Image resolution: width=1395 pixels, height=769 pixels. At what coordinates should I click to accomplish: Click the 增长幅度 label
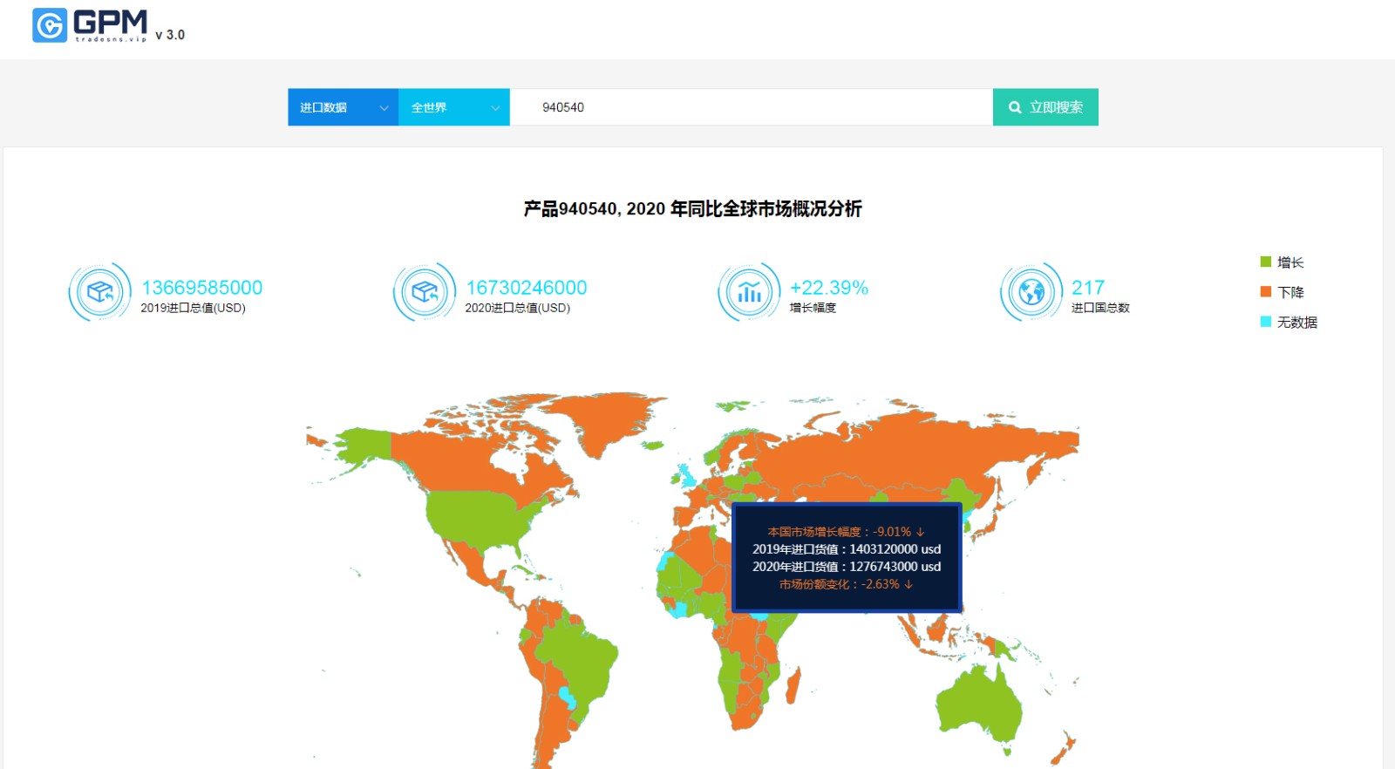point(813,308)
